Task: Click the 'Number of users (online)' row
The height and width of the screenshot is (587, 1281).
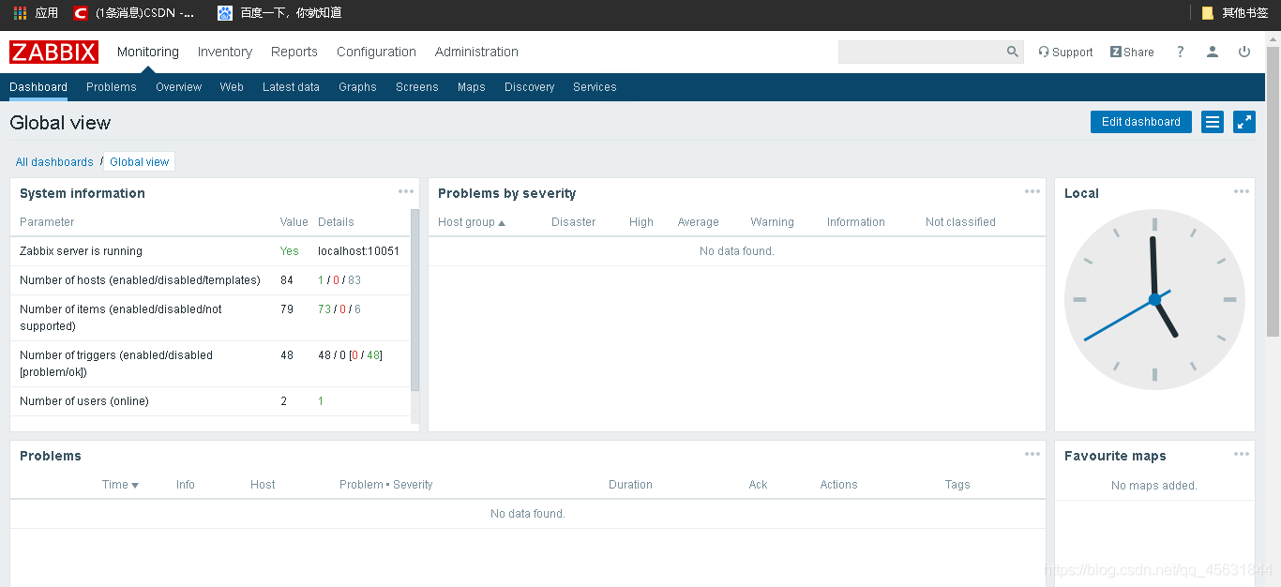Action: coord(210,401)
